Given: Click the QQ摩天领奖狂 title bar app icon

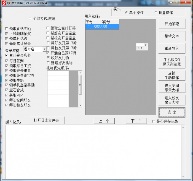Looking at the screenshot, I should (4, 3).
